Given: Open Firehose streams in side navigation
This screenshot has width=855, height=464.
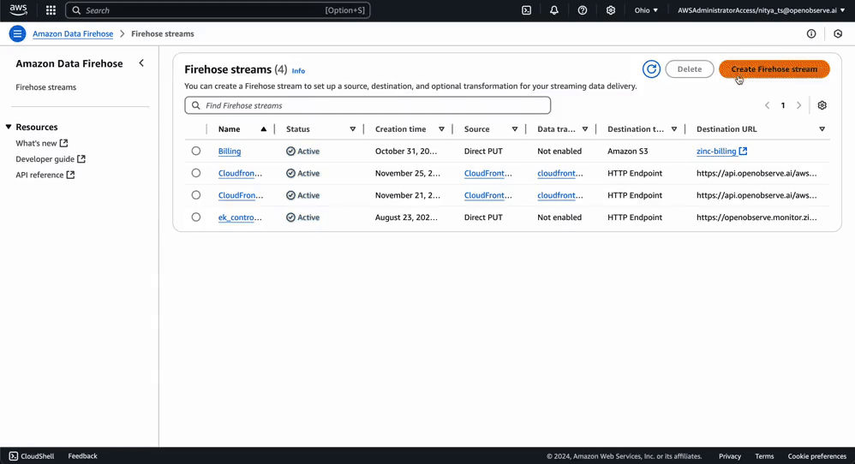Looking at the screenshot, I should (x=45, y=87).
